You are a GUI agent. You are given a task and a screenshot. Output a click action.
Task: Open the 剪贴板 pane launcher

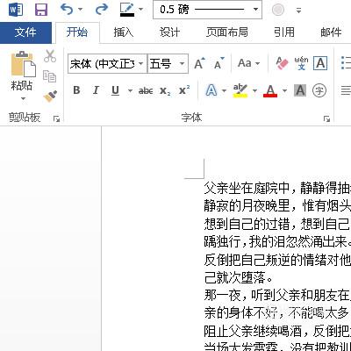coord(56,118)
